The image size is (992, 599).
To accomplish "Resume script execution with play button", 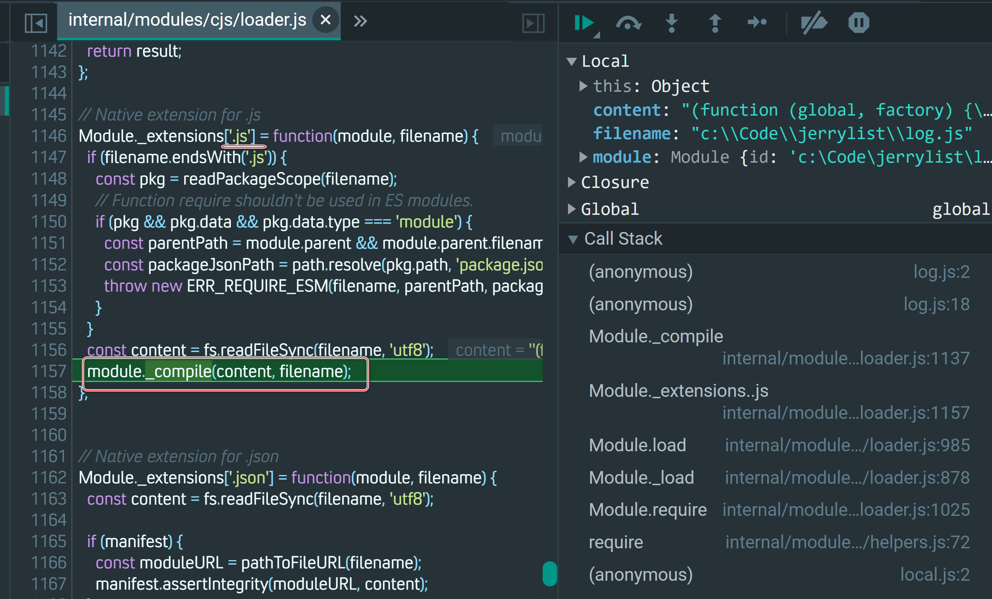I will coord(583,22).
